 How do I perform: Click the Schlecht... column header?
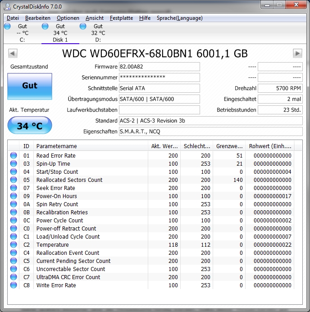click(197, 146)
